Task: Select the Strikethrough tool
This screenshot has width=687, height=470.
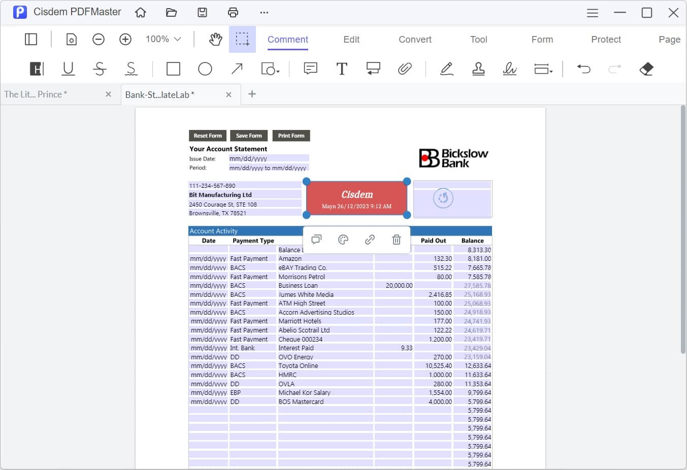Action: [x=100, y=69]
